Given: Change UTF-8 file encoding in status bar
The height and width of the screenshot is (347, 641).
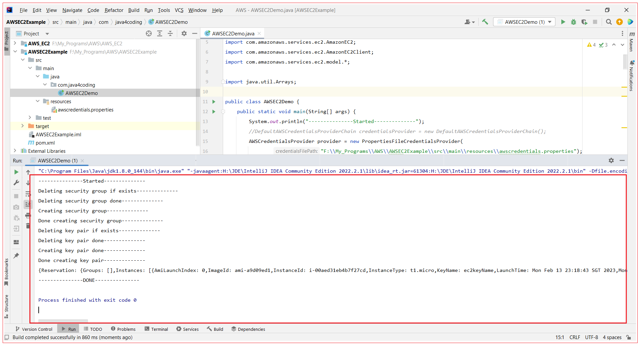Looking at the screenshot, I should pyautogui.click(x=591, y=337).
